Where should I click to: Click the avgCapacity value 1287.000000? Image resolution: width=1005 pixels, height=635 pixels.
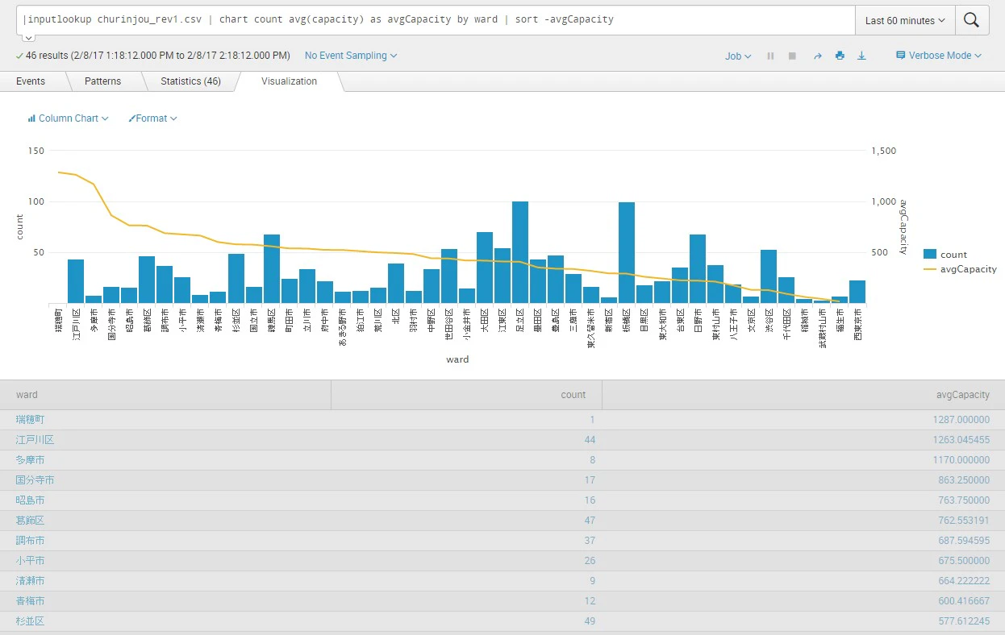[x=961, y=420]
